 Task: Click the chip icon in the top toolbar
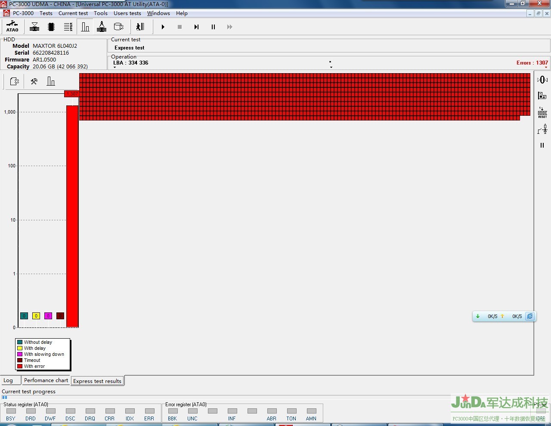tap(51, 27)
